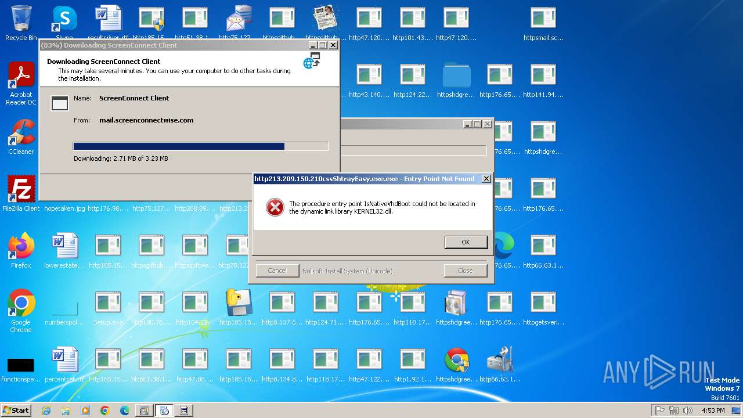This screenshot has height=418, width=743.
Task: Click the 'Downloading: 2.71 MB of 3.23 MB' status text
Action: (121, 158)
